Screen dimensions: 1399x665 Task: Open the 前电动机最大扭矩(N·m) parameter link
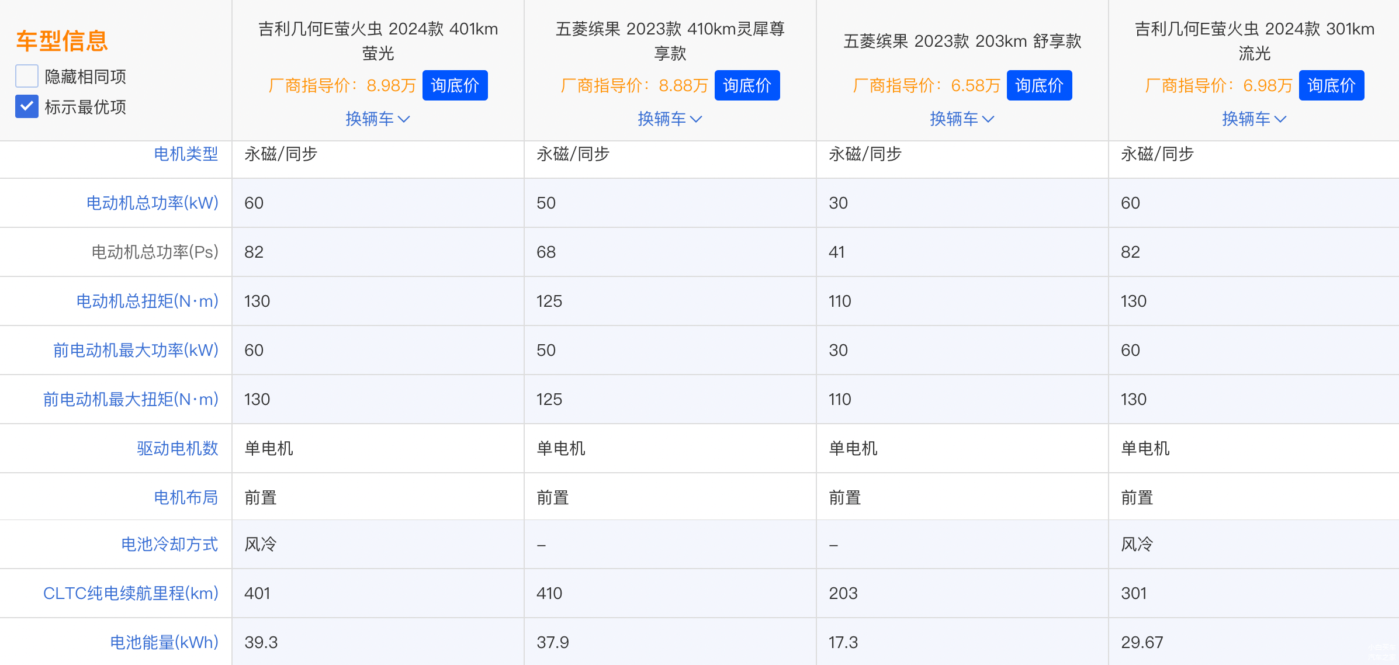(131, 399)
